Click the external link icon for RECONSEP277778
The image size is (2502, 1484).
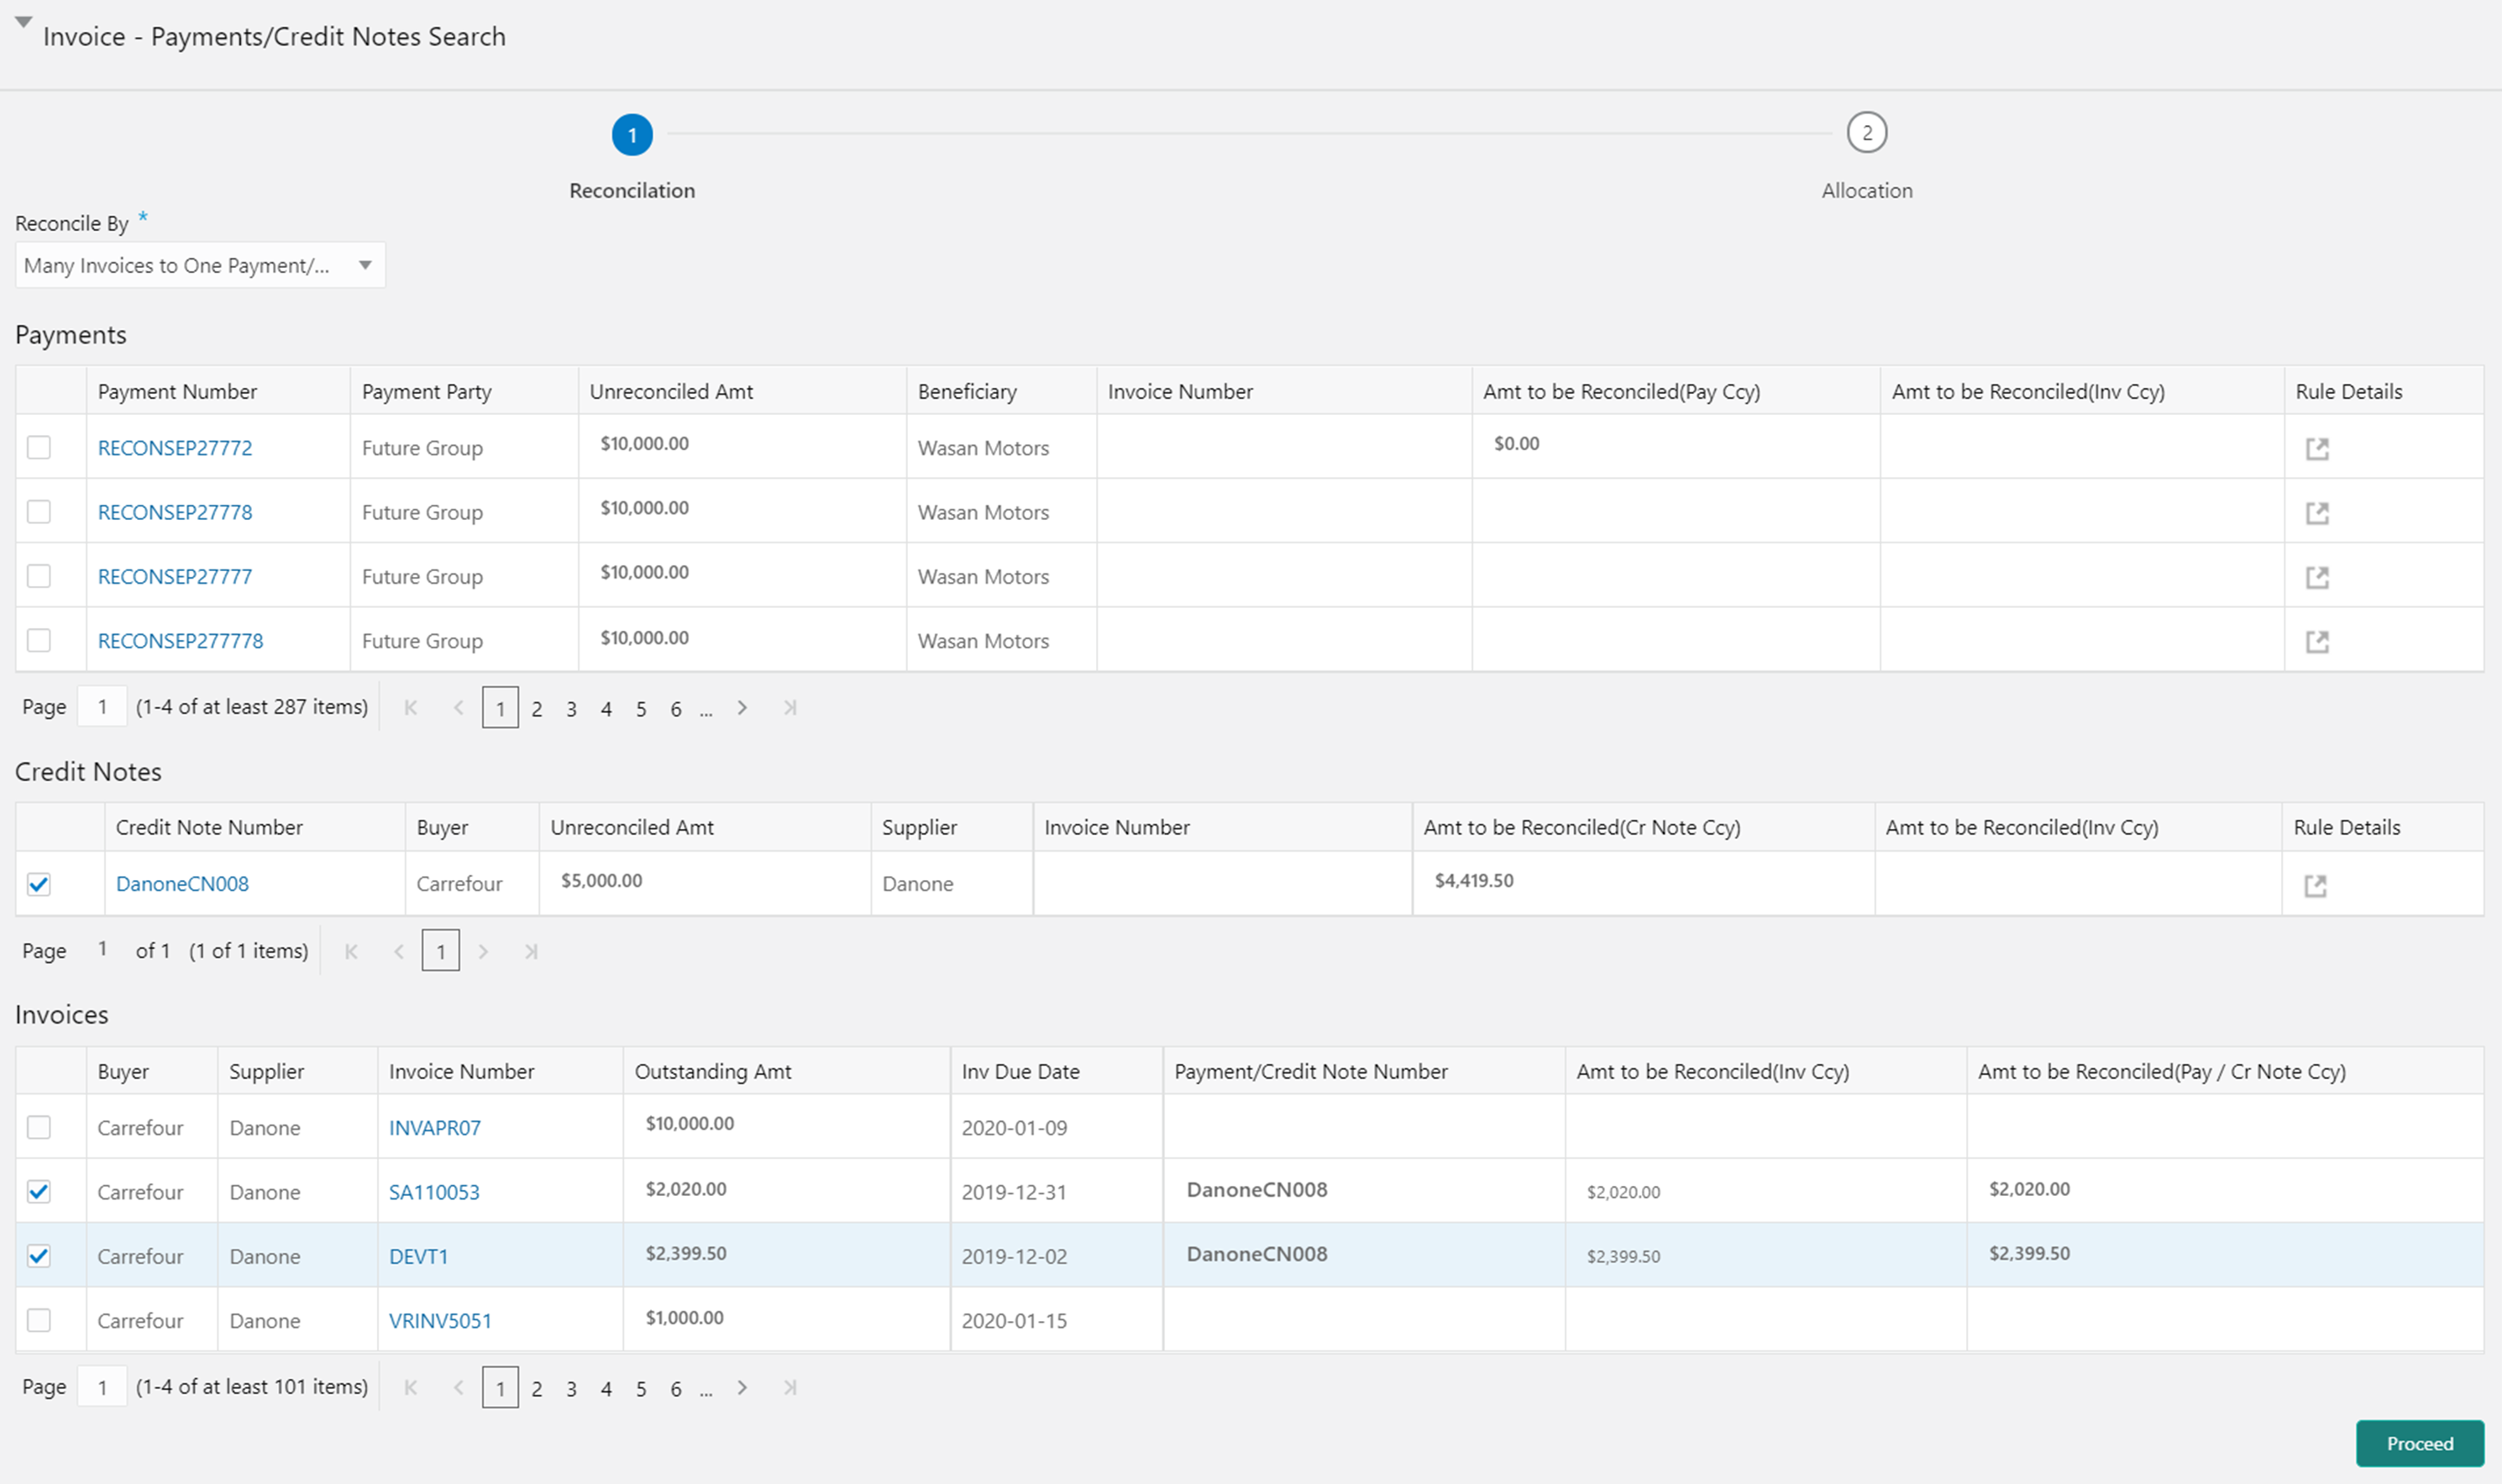(x=2316, y=639)
